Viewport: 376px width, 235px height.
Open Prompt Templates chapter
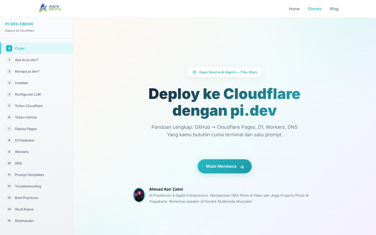click(37, 175)
